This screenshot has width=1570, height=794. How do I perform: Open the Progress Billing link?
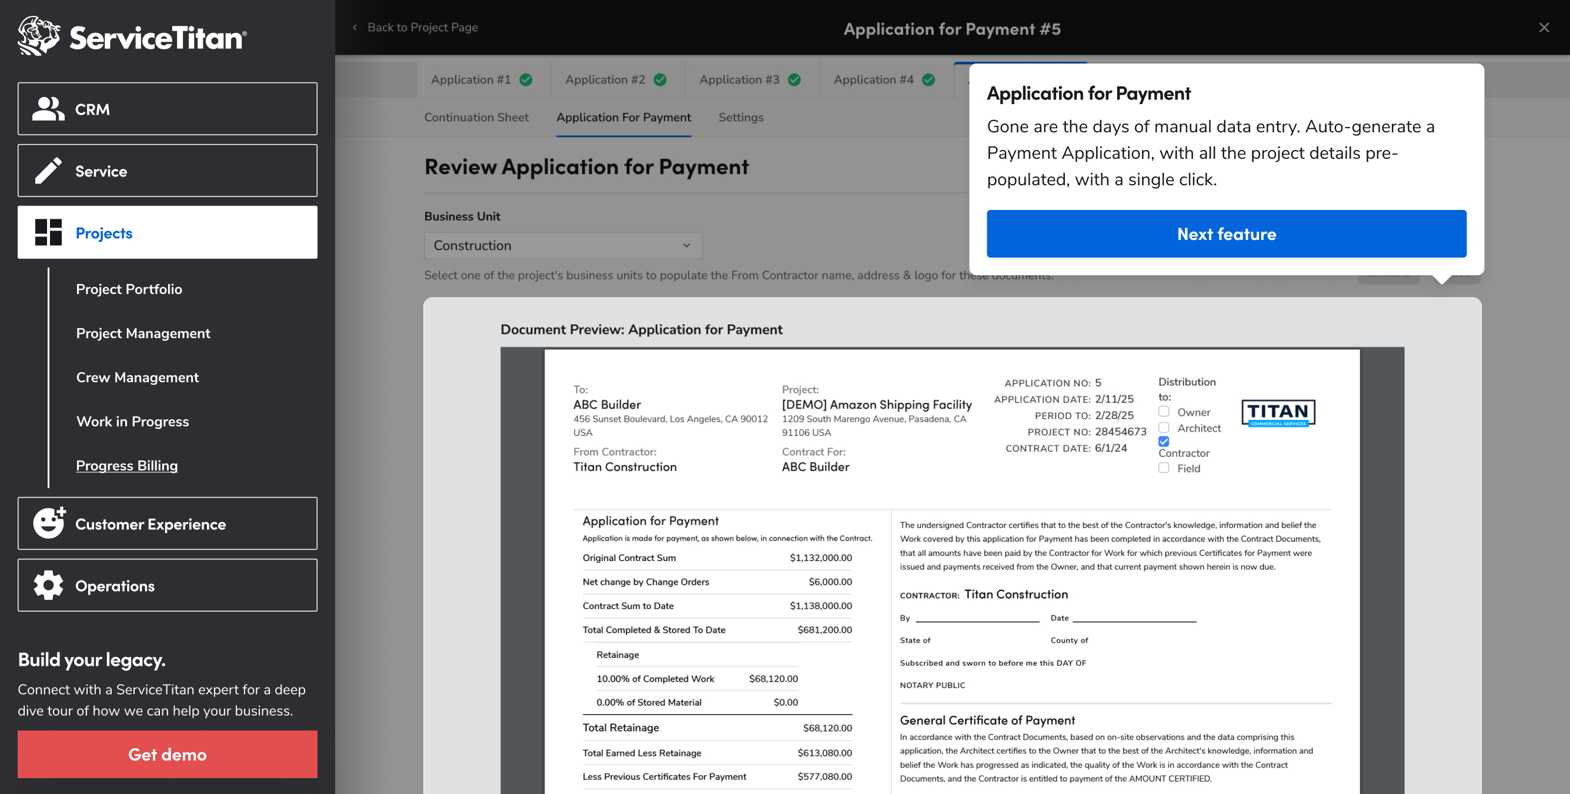(127, 465)
